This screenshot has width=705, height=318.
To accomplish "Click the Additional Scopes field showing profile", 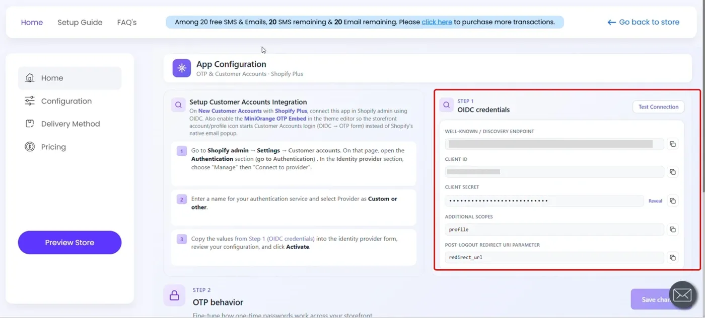I will click(554, 230).
